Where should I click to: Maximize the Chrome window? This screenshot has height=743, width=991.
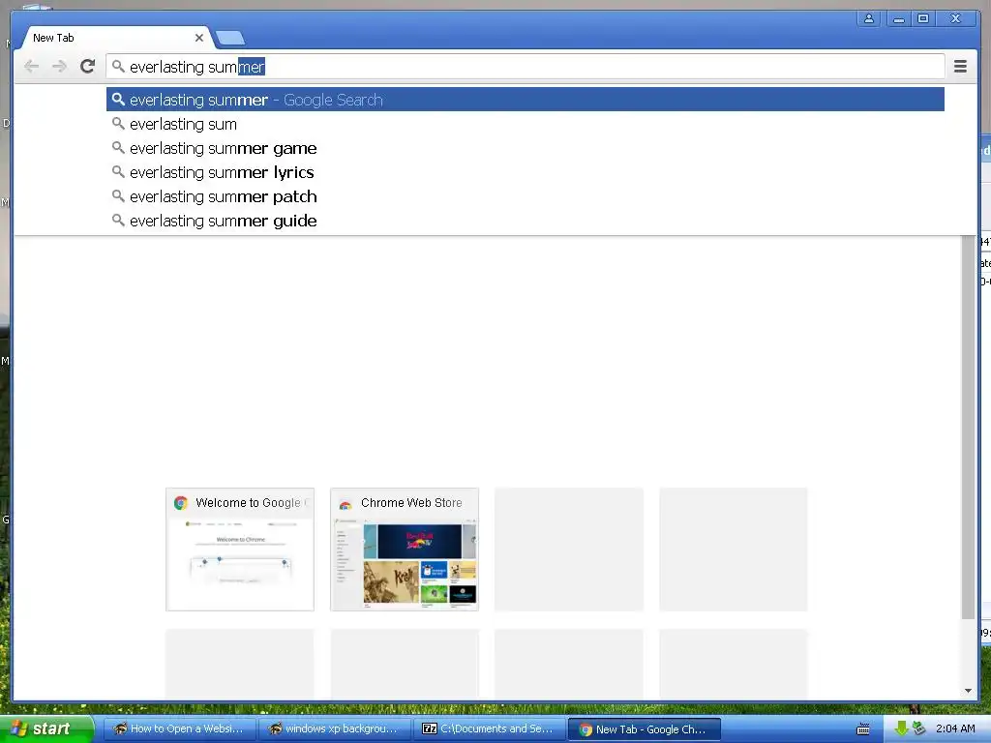click(922, 19)
